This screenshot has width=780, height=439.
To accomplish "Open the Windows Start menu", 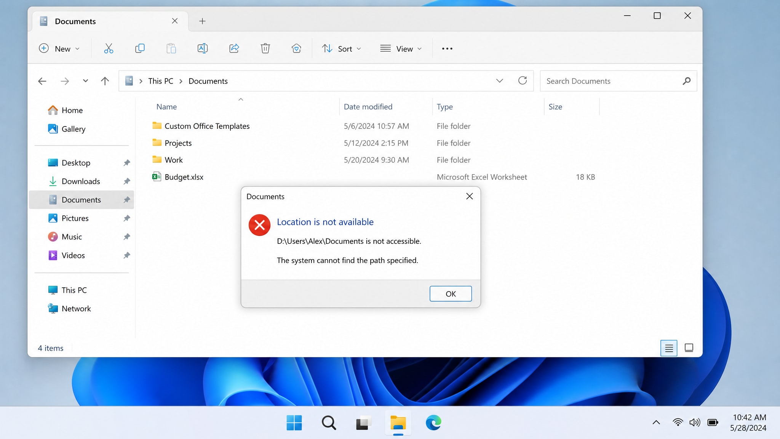I will tap(294, 423).
